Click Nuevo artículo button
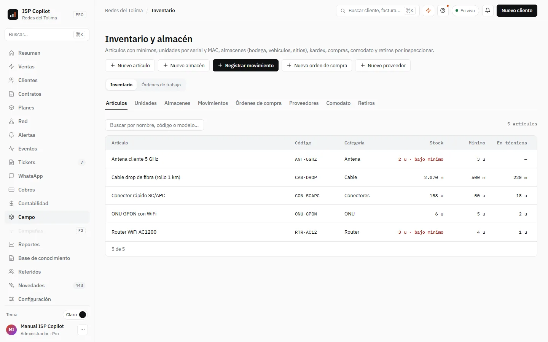 coord(130,65)
